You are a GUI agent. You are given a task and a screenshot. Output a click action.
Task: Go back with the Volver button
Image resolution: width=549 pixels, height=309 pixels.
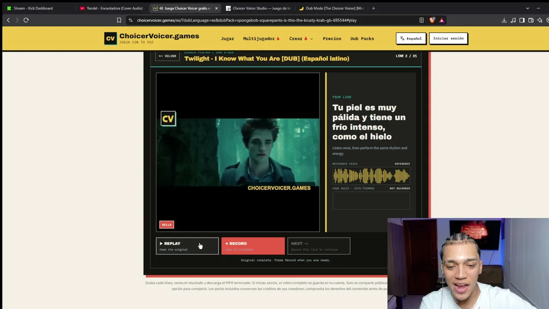[x=167, y=56]
